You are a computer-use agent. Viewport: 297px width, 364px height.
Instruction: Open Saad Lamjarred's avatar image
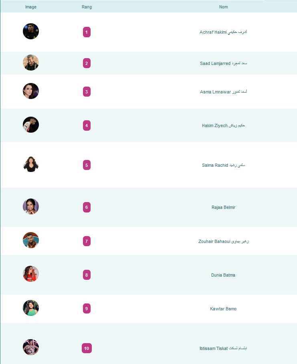click(x=31, y=63)
